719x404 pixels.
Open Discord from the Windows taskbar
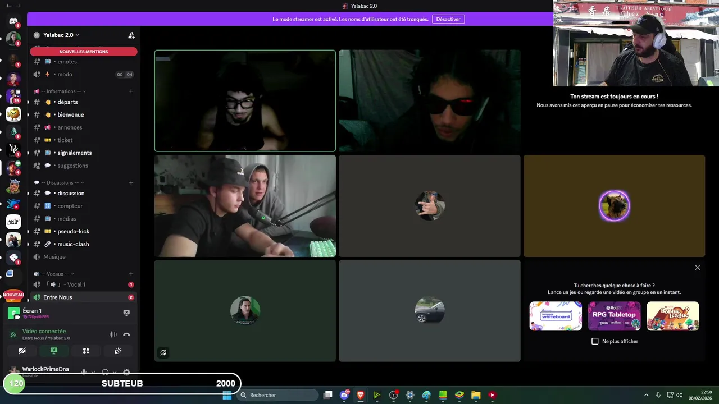click(344, 395)
